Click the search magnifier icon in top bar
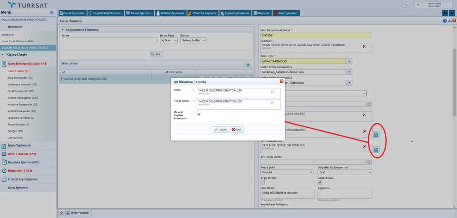 405,4
